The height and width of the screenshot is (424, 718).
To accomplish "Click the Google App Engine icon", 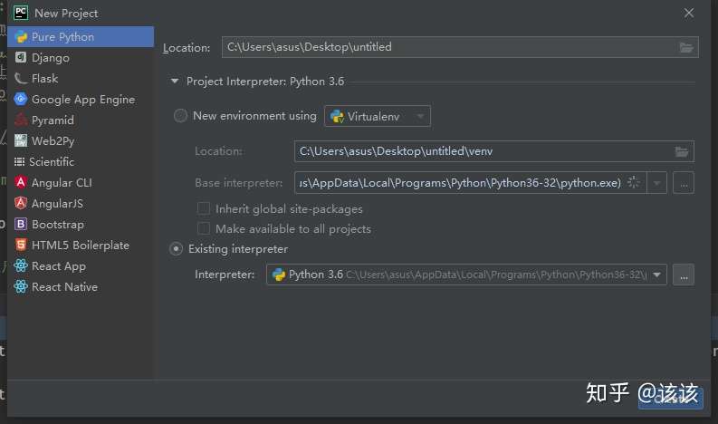I will (22, 100).
